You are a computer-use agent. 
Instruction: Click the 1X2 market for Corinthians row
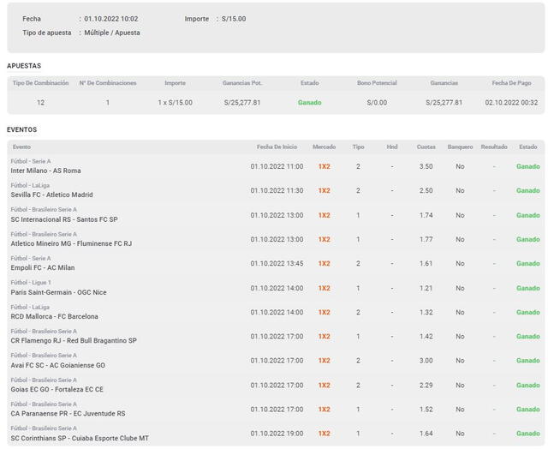[x=324, y=434]
